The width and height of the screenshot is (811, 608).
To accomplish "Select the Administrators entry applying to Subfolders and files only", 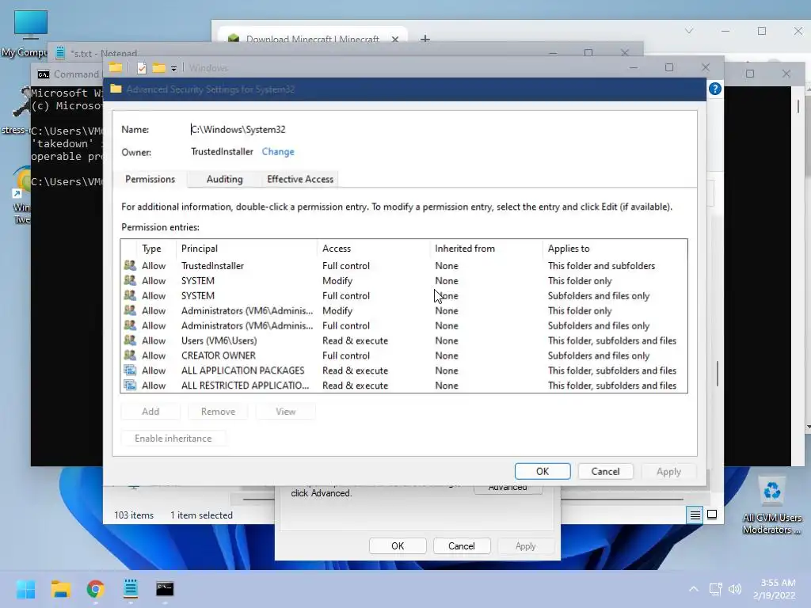I will (x=403, y=325).
